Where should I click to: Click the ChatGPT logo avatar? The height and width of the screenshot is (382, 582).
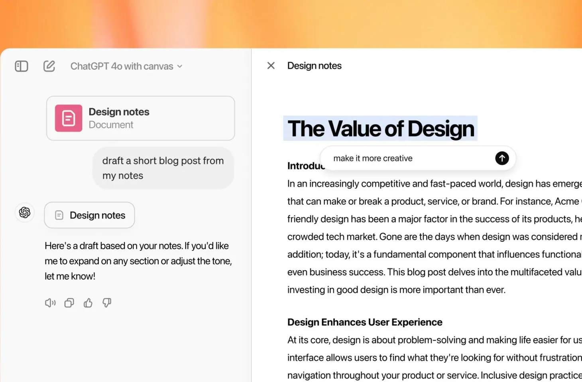pos(24,212)
